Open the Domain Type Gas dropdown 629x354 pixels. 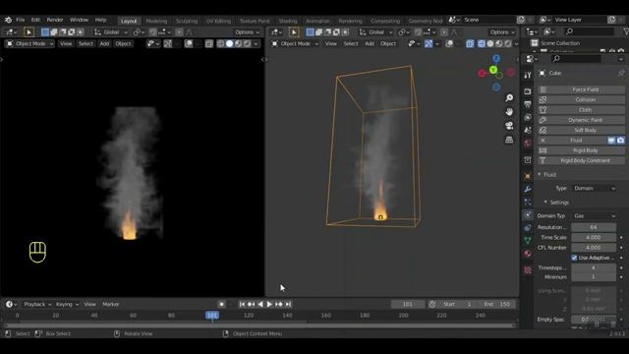(594, 216)
